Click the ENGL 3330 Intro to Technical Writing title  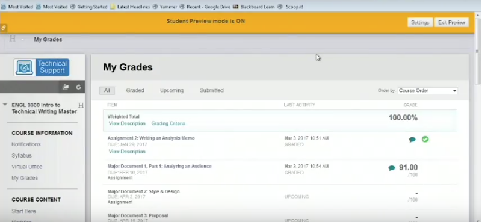point(45,108)
